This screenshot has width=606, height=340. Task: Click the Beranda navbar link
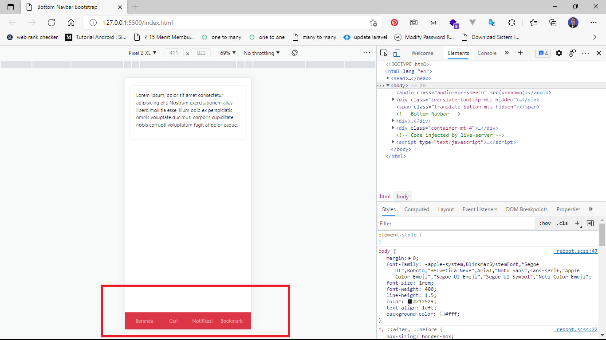[144, 321]
